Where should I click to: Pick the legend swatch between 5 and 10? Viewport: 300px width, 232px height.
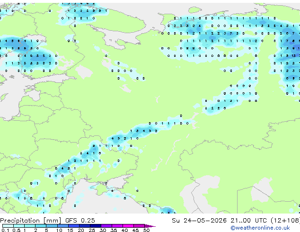tap(52, 226)
